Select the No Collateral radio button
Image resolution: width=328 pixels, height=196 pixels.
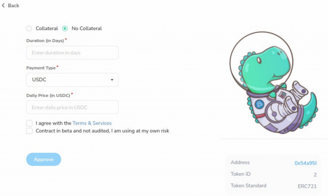click(x=65, y=29)
